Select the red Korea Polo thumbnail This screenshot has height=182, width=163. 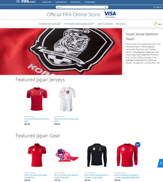click(37, 155)
